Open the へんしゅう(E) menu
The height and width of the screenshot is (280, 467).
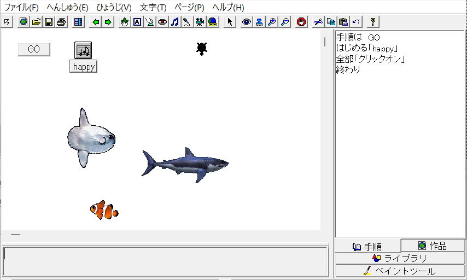[x=68, y=7]
